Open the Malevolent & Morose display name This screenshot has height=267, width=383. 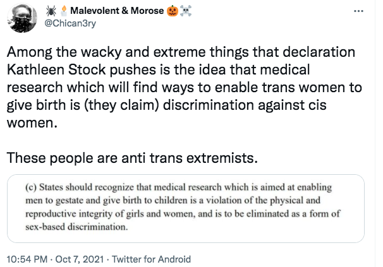[117, 11]
